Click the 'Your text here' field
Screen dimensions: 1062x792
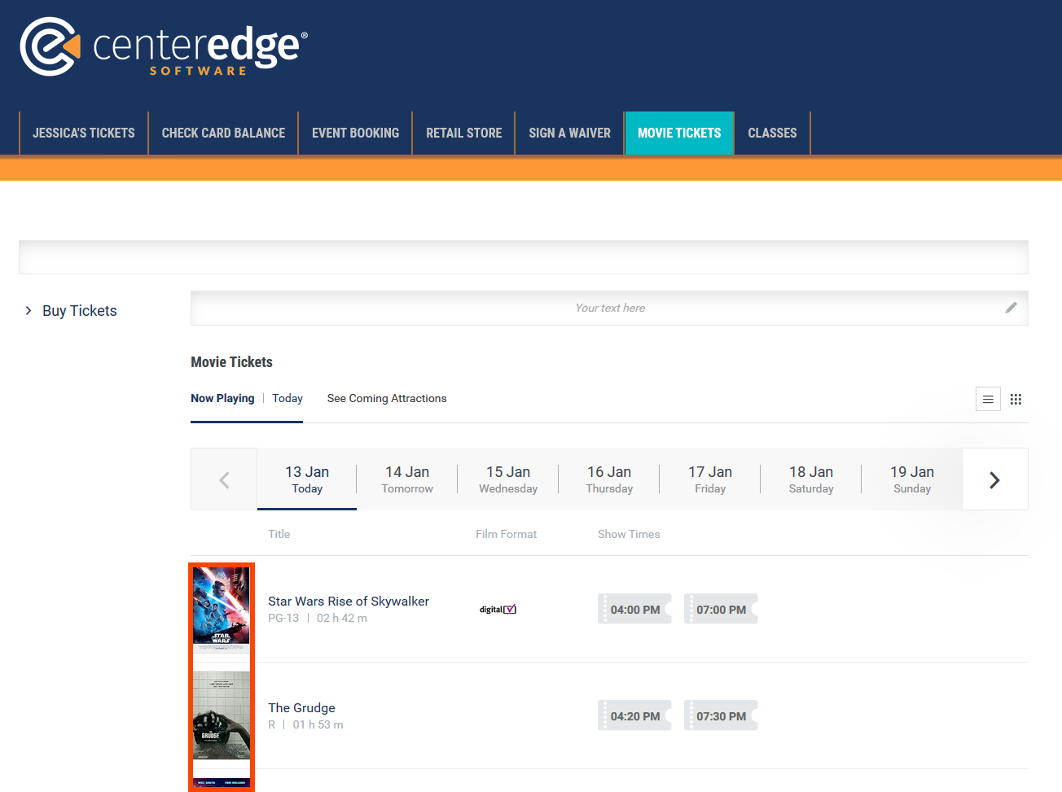pos(609,308)
